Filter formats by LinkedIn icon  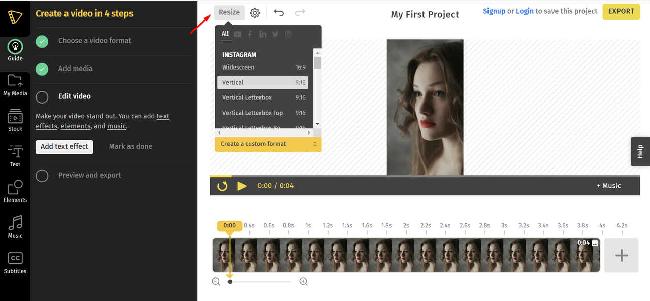(x=263, y=34)
